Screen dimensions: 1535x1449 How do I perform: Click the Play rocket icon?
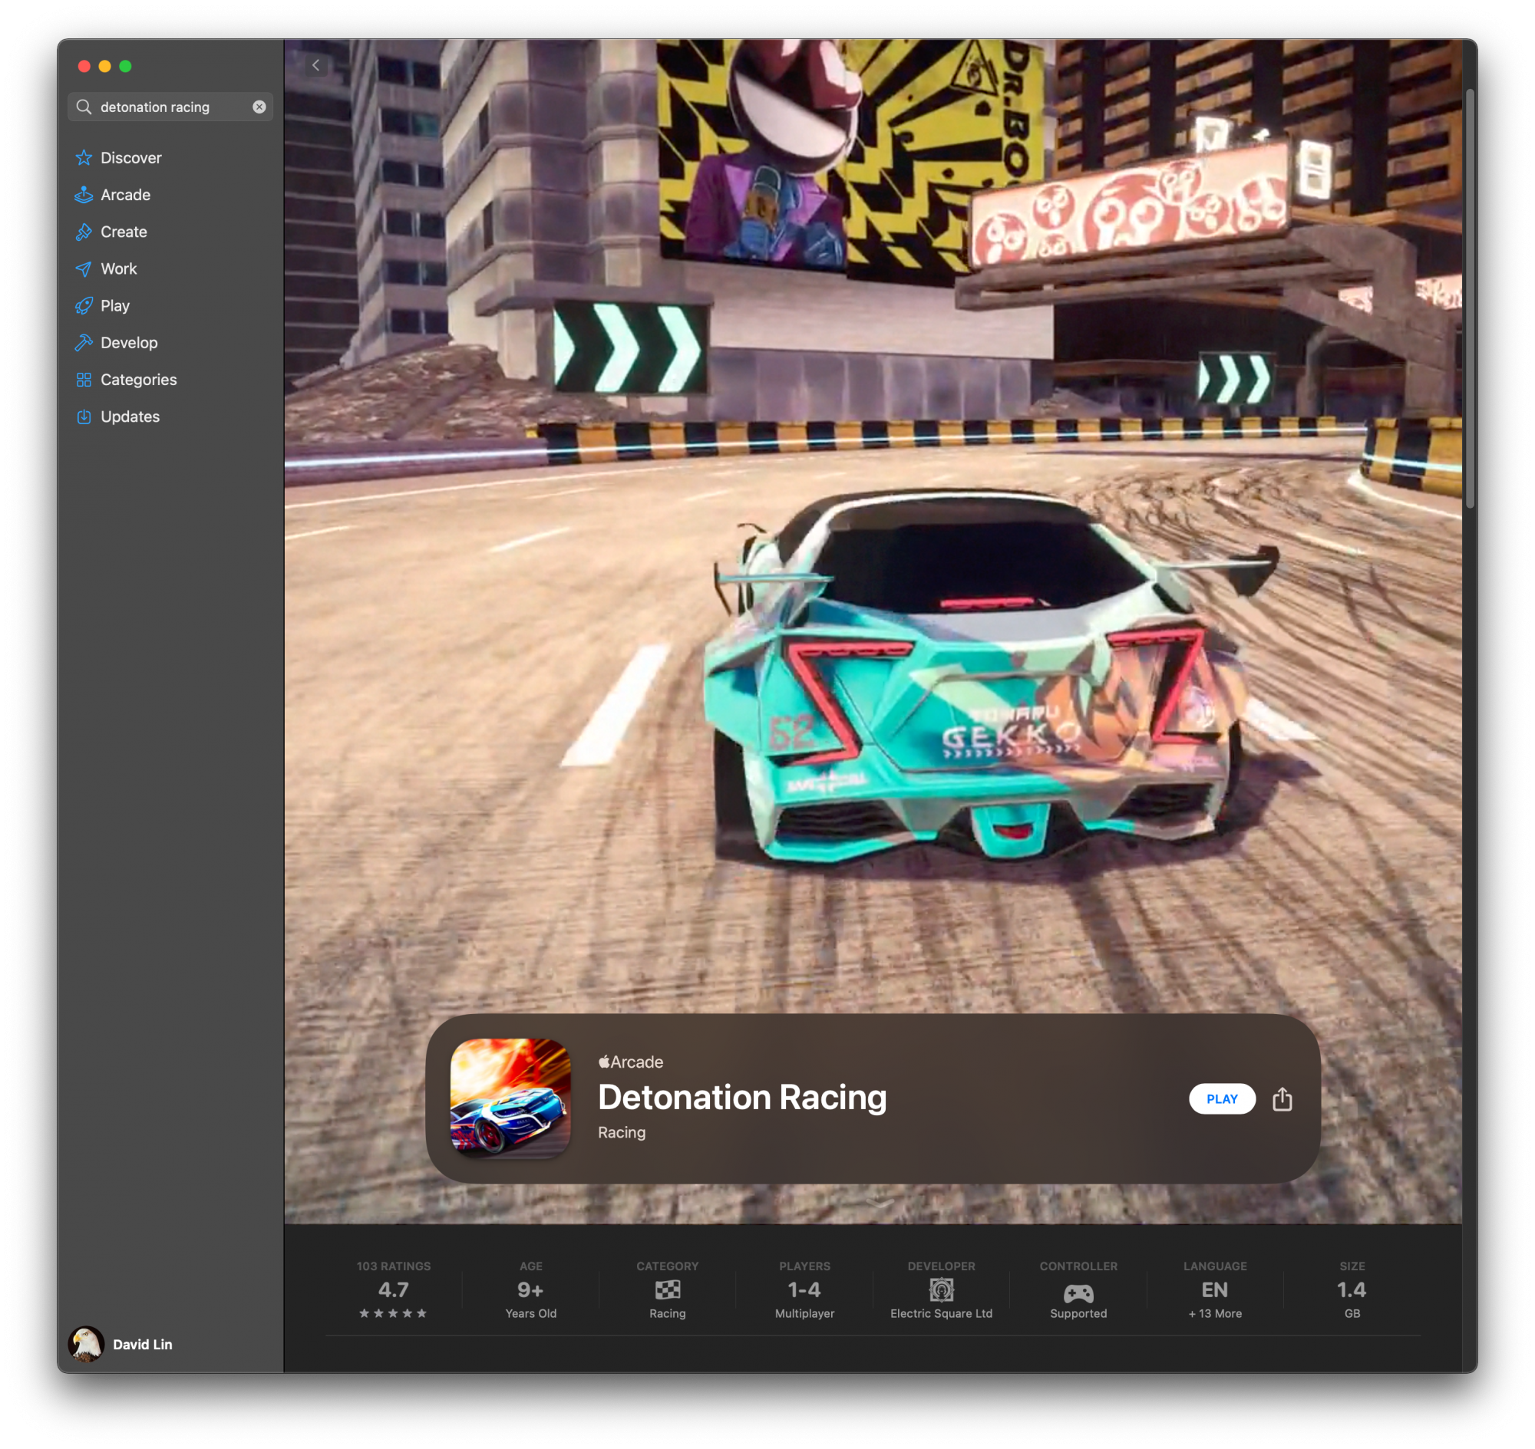click(84, 306)
